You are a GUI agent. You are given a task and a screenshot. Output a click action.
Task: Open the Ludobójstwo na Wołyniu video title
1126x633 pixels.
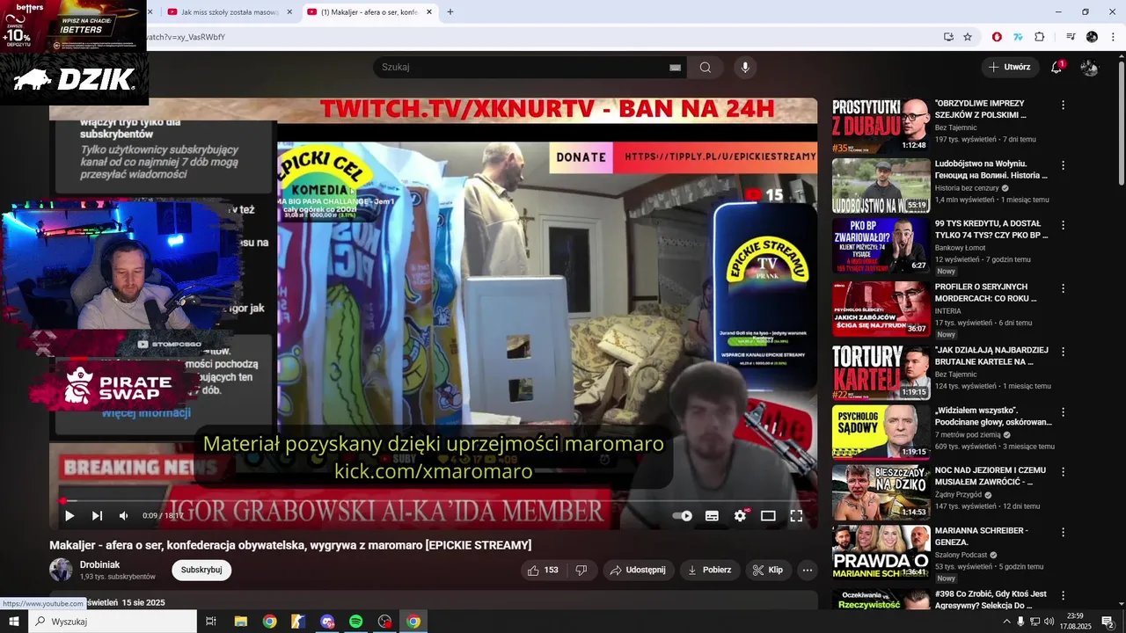tap(991, 170)
